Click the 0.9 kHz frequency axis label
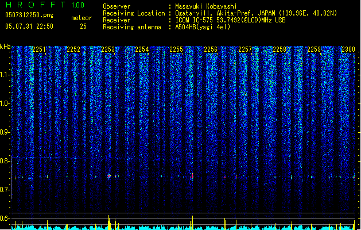This screenshot has width=361, height=230. click(5, 132)
